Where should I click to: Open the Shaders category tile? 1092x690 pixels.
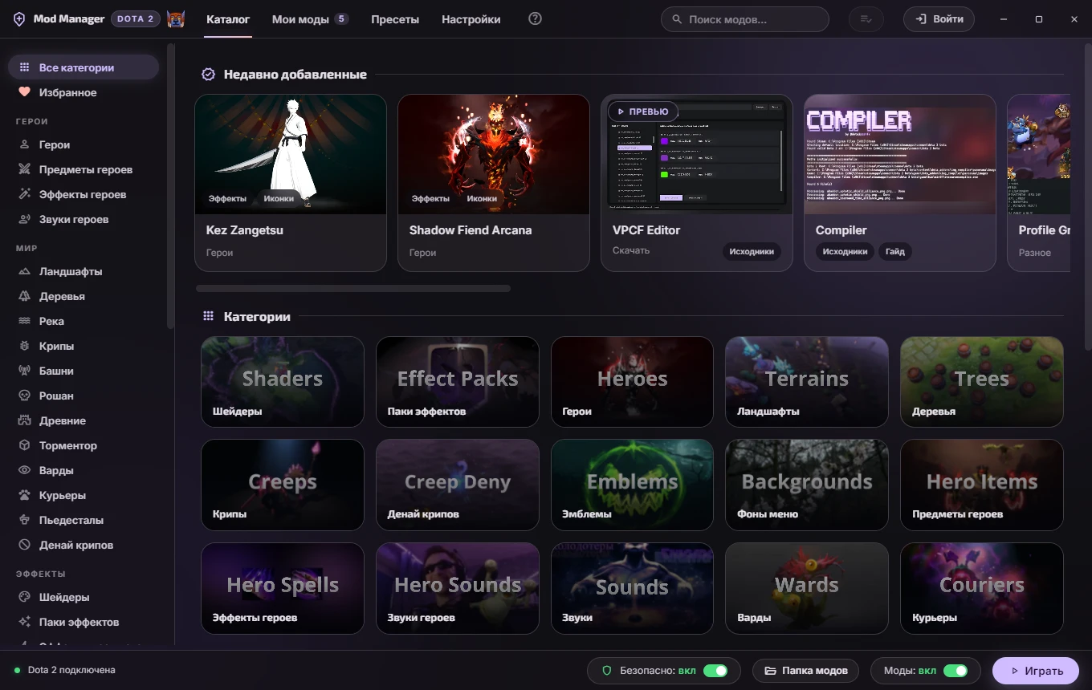click(283, 382)
